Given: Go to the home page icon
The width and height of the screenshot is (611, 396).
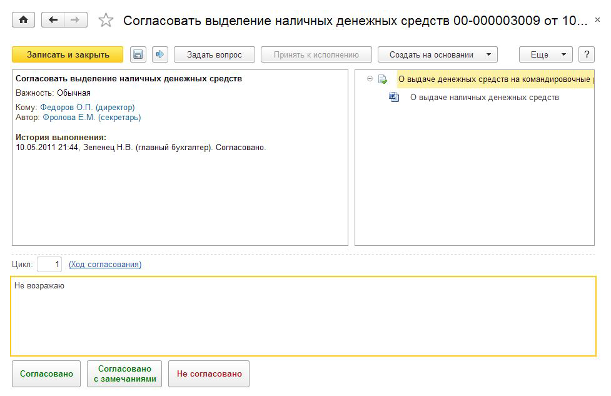Looking at the screenshot, I should pyautogui.click(x=23, y=20).
